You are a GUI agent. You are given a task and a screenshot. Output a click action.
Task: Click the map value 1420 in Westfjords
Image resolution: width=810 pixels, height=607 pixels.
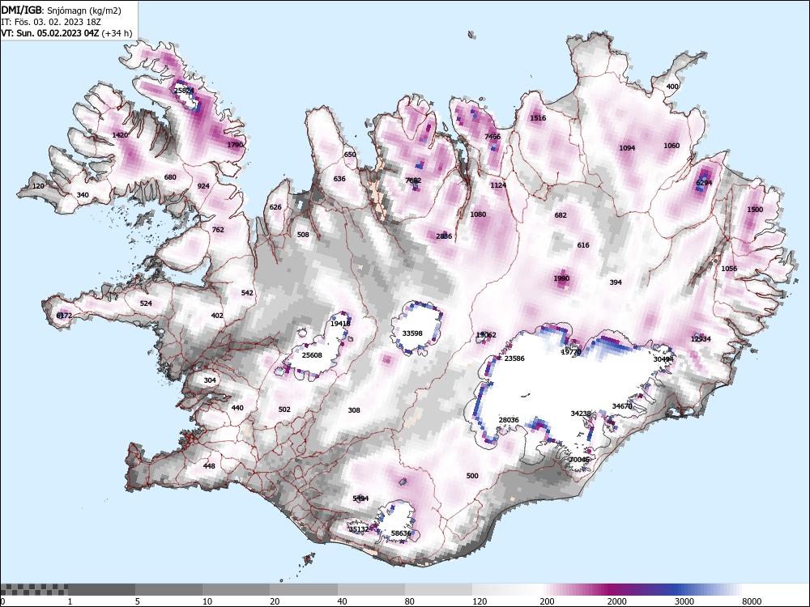(120, 135)
